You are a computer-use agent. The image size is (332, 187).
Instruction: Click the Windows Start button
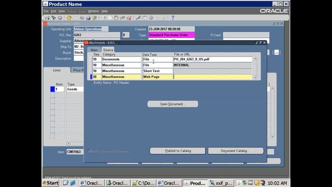point(51,183)
